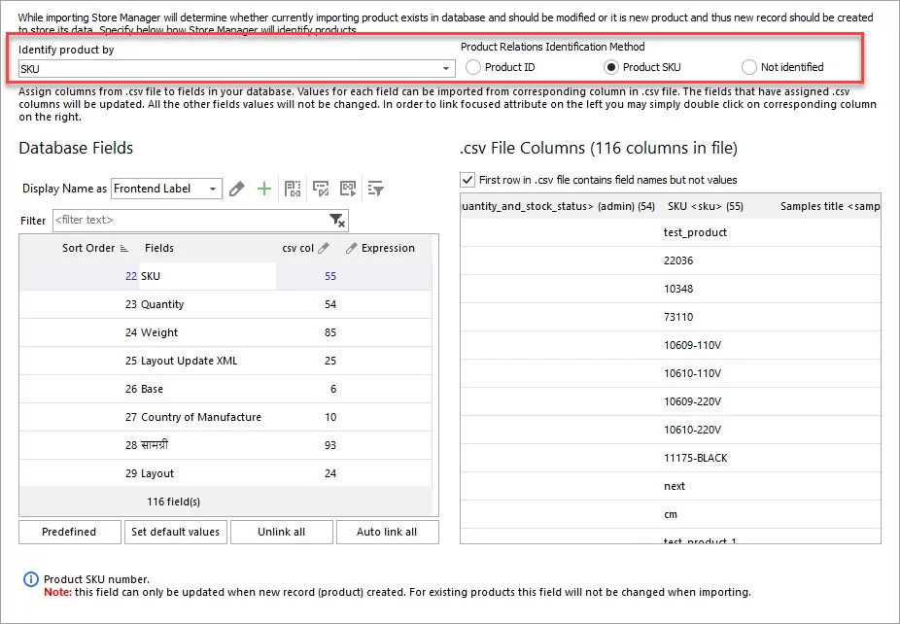Select the Product ID radio button
Image resolution: width=900 pixels, height=624 pixels.
[473, 67]
